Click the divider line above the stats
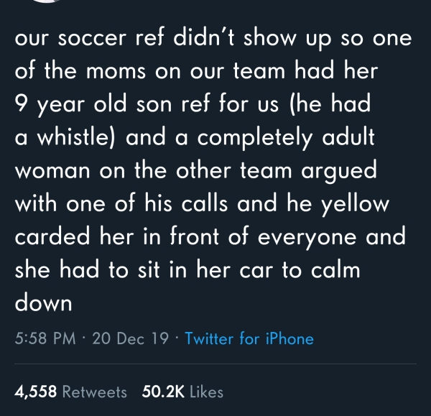The width and height of the screenshot is (431, 416). (x=215, y=364)
